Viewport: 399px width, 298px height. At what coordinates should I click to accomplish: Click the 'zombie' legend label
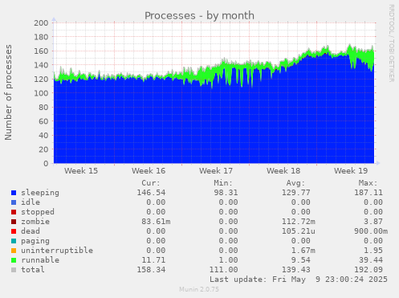(x=35, y=222)
